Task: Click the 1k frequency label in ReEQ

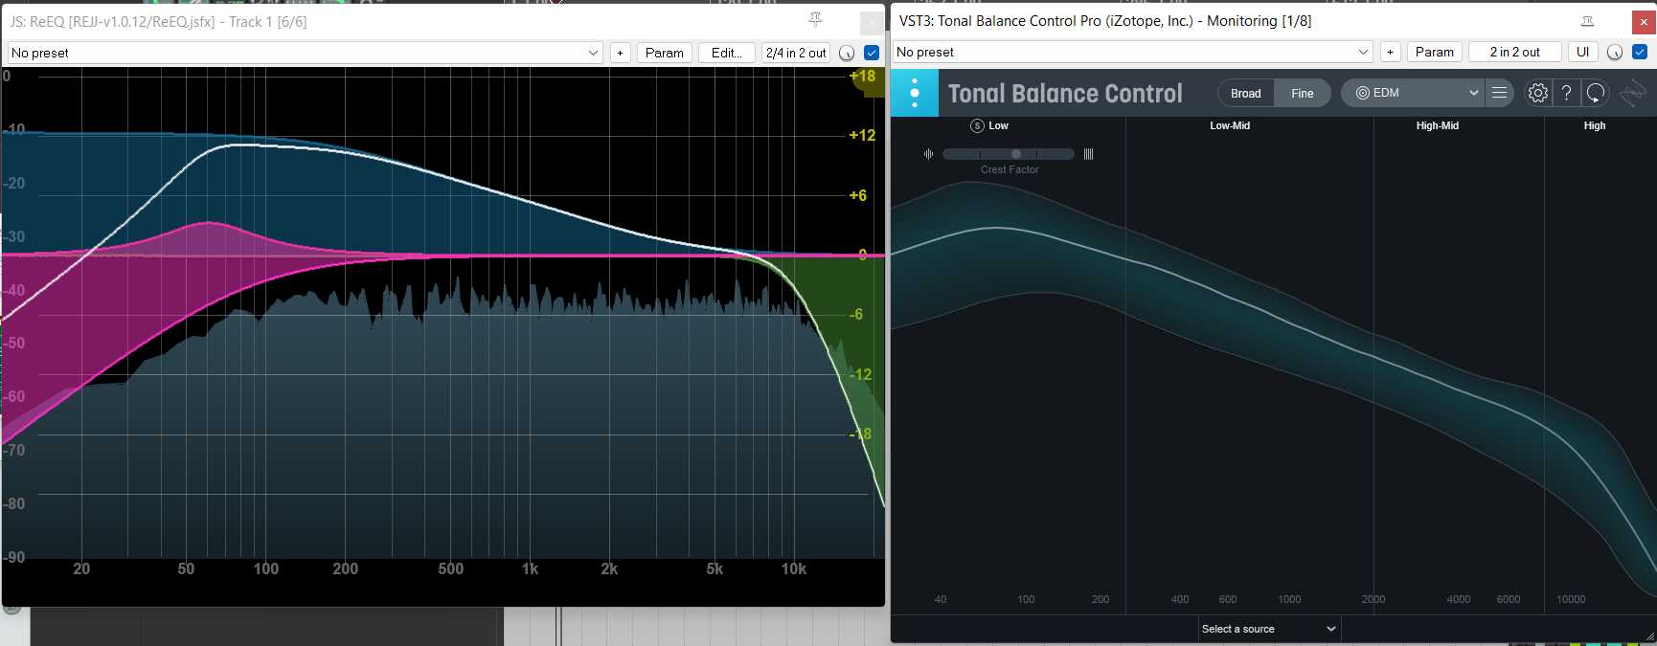Action: [x=530, y=568]
